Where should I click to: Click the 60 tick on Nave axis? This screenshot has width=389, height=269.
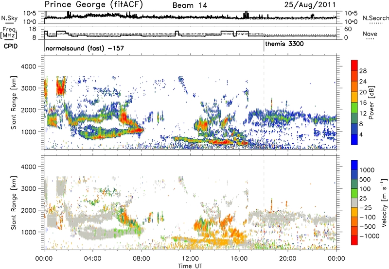[348, 29]
